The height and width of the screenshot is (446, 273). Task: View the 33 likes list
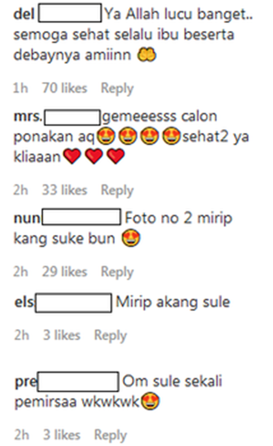click(x=64, y=190)
